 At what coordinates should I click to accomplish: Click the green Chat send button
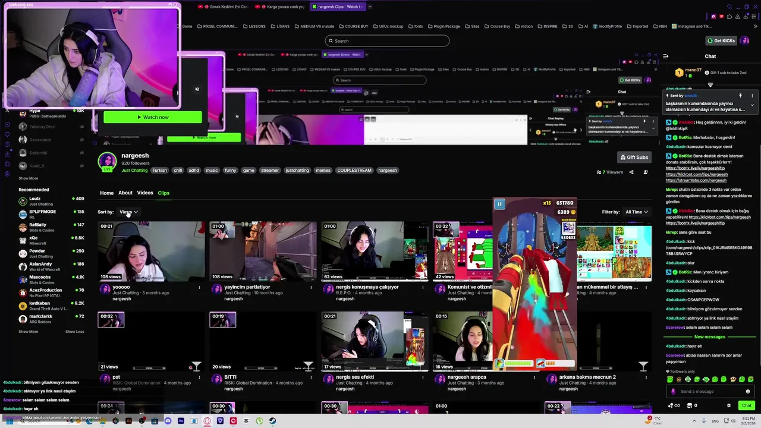pos(747,405)
